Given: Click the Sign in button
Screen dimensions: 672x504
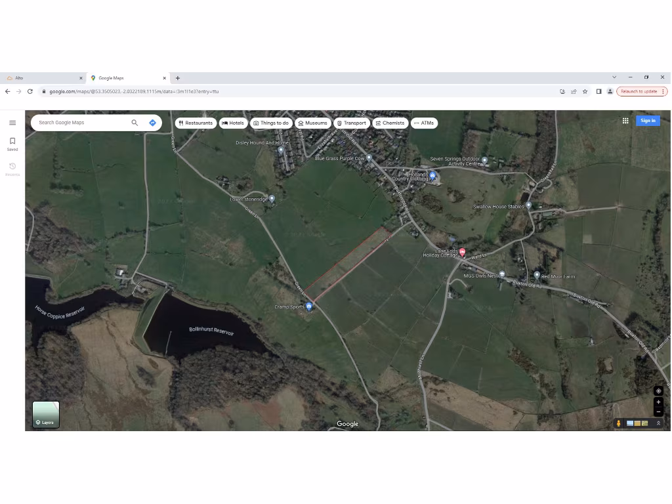Looking at the screenshot, I should [648, 121].
